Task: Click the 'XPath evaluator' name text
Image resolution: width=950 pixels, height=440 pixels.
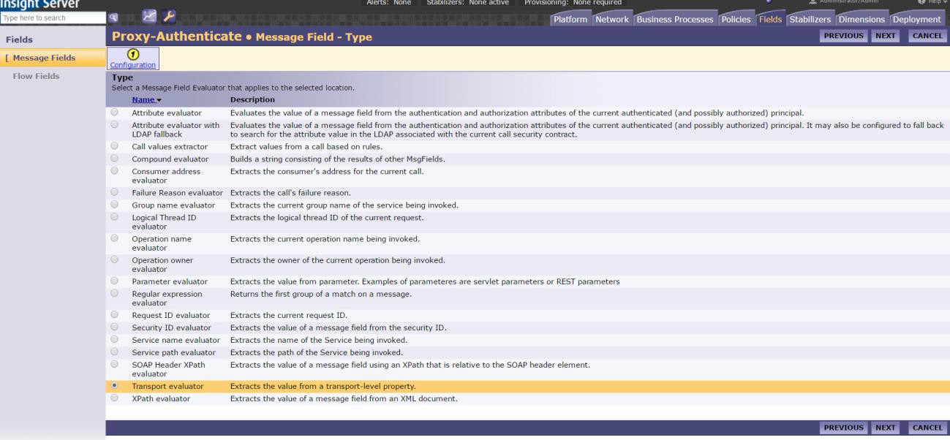Action: 161,398
